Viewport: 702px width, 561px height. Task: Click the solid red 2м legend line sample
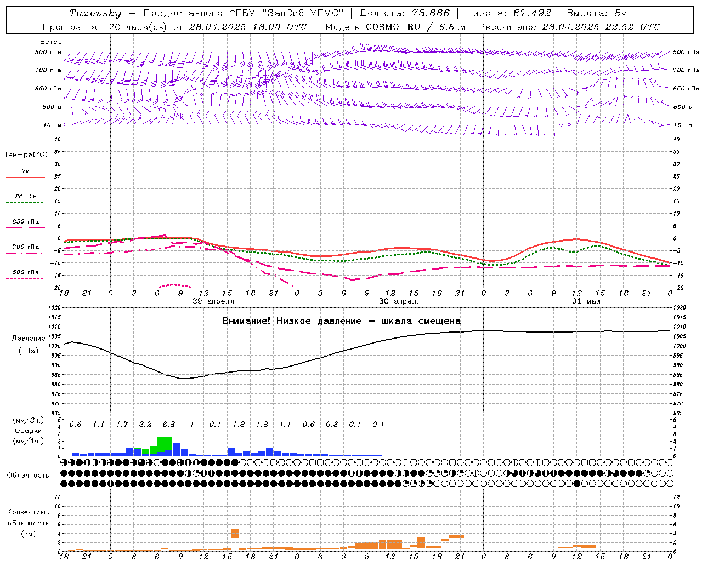(25, 178)
